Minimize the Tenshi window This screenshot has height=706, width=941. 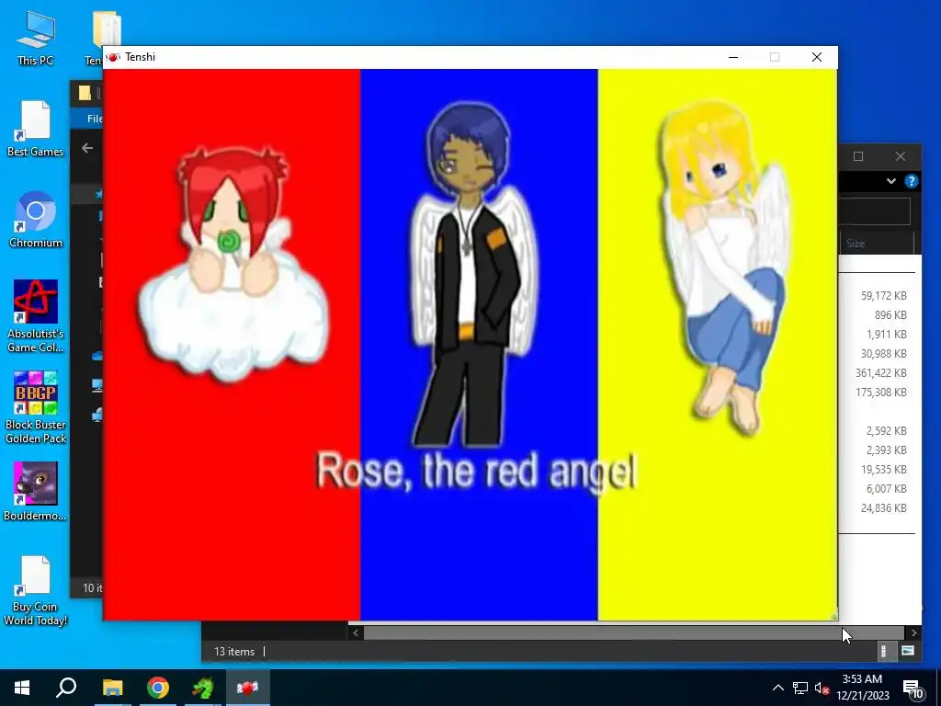[732, 57]
